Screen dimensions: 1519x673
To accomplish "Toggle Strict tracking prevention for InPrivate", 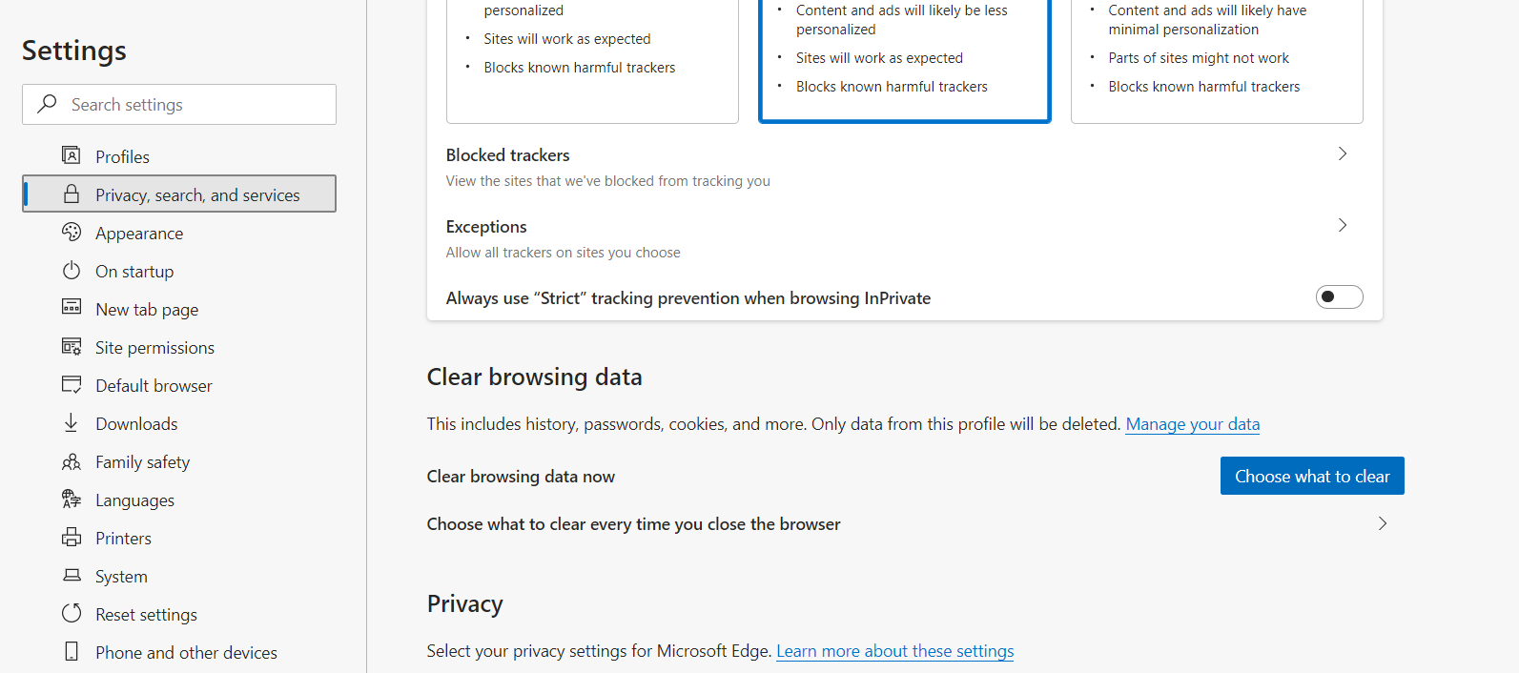I will (1339, 297).
